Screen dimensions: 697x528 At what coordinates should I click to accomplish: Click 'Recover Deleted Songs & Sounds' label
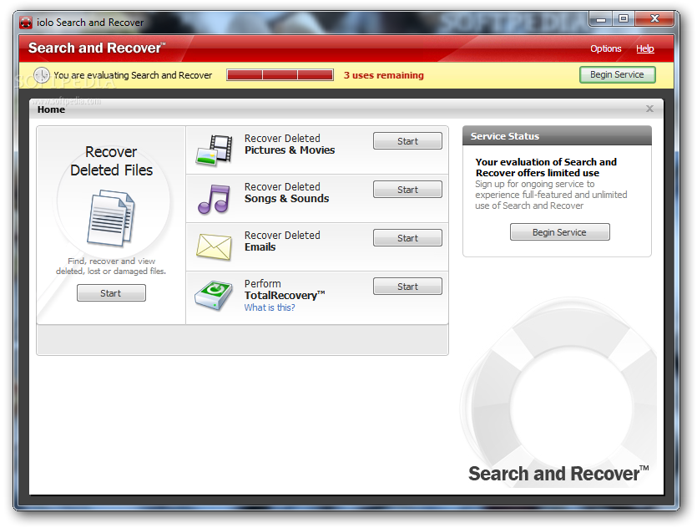point(286,193)
